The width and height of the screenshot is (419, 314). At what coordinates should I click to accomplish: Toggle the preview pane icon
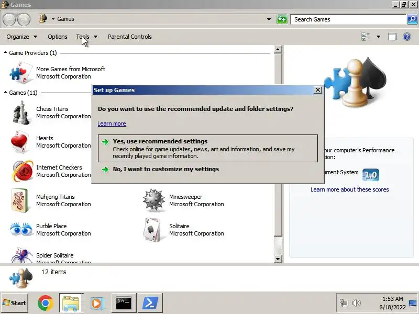point(392,37)
